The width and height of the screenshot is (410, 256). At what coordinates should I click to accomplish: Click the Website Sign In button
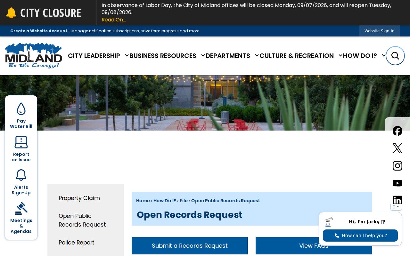pyautogui.click(x=380, y=31)
